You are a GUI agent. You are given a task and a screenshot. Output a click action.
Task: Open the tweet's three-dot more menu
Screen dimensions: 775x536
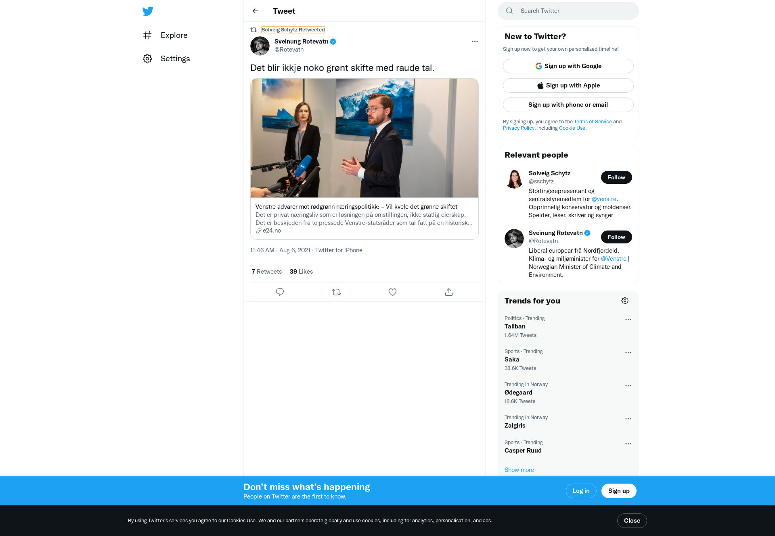point(475,42)
